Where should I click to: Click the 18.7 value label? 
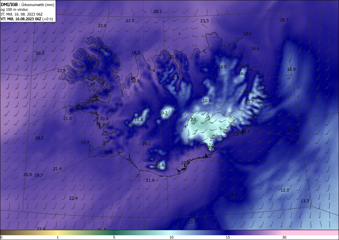click(284, 20)
